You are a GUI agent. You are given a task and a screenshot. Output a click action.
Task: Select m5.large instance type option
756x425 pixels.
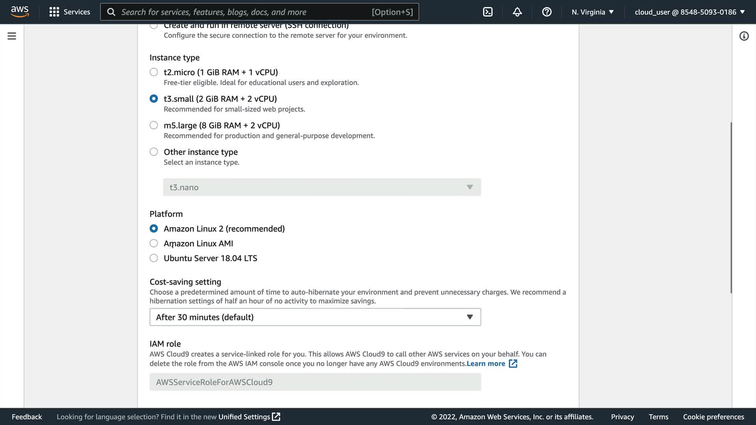pyautogui.click(x=154, y=125)
